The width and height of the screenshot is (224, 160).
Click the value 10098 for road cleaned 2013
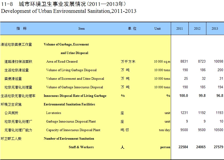pos(218,62)
